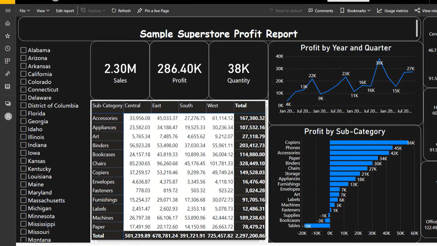The width and height of the screenshot is (437, 246).
Task: Tick the Colorado checkbox
Action: tap(23, 82)
